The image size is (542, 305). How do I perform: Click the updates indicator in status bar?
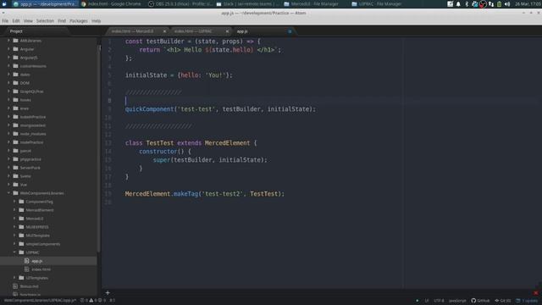click(x=527, y=301)
